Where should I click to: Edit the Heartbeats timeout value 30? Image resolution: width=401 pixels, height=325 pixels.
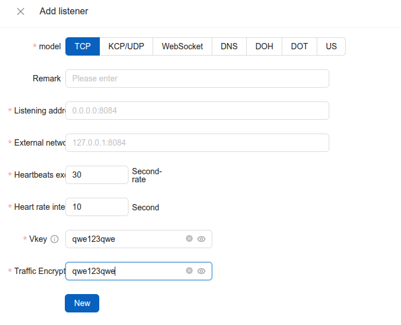(x=96, y=175)
